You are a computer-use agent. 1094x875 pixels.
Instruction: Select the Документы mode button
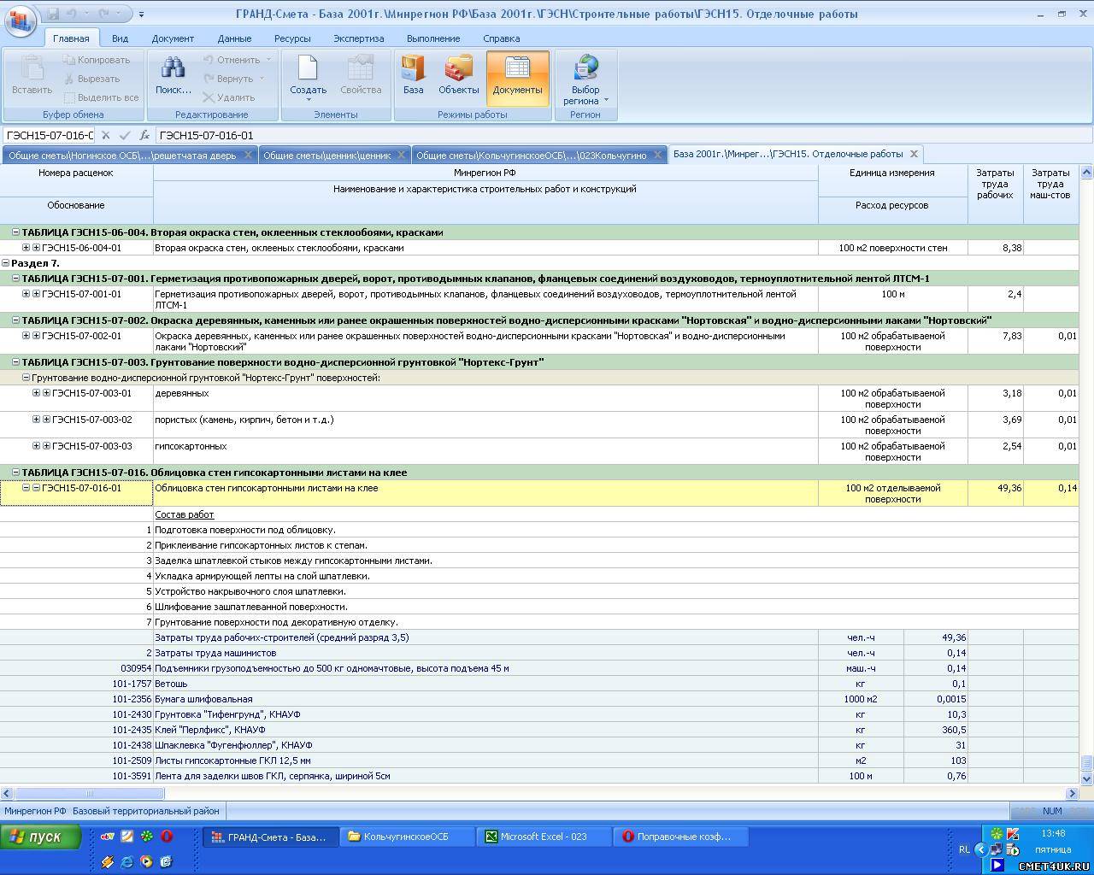(517, 75)
